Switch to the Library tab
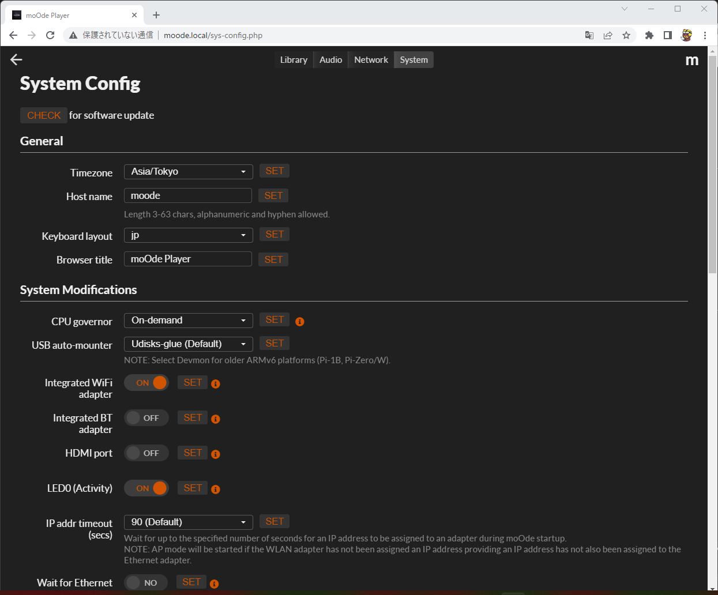Image resolution: width=718 pixels, height=595 pixels. [294, 60]
